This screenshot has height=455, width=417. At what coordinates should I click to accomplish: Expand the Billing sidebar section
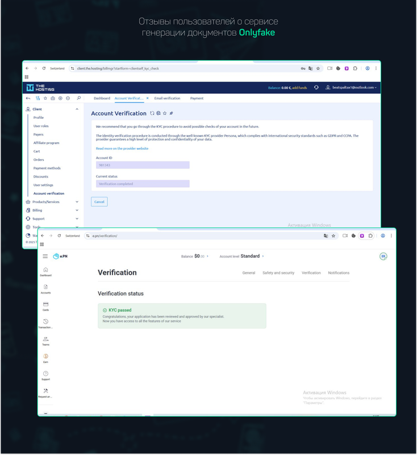click(77, 210)
